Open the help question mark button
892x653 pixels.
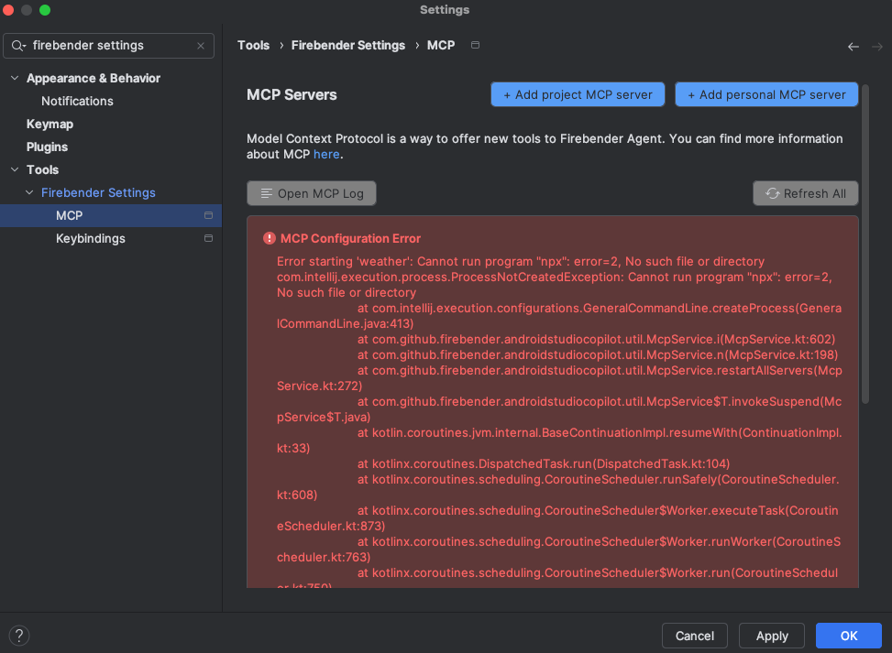tap(18, 636)
